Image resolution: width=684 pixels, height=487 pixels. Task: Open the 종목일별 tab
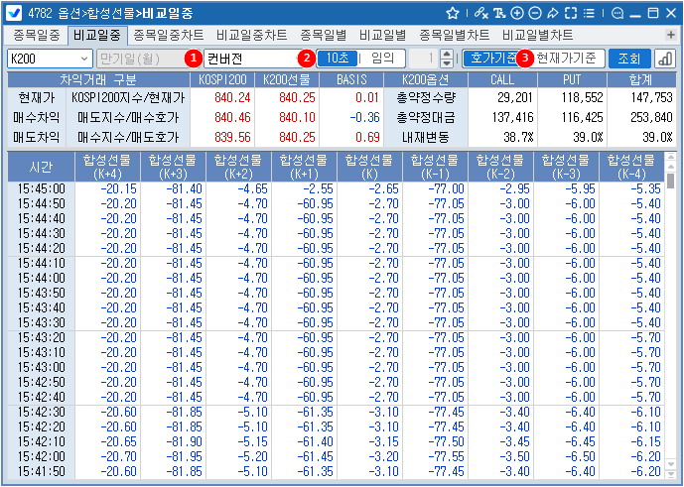(323, 34)
